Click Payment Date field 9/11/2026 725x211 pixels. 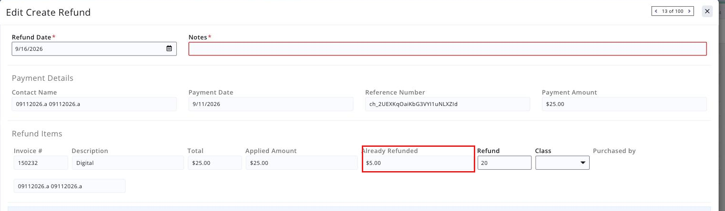pos(271,104)
